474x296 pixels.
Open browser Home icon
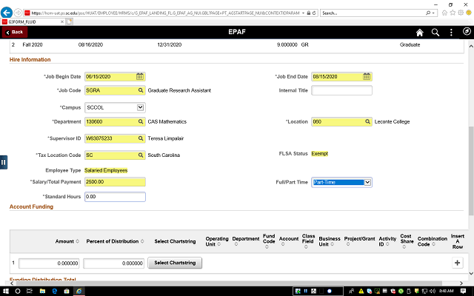[444, 13]
